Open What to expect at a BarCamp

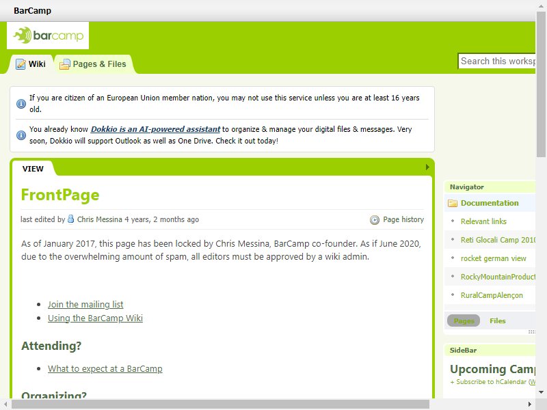coord(105,368)
